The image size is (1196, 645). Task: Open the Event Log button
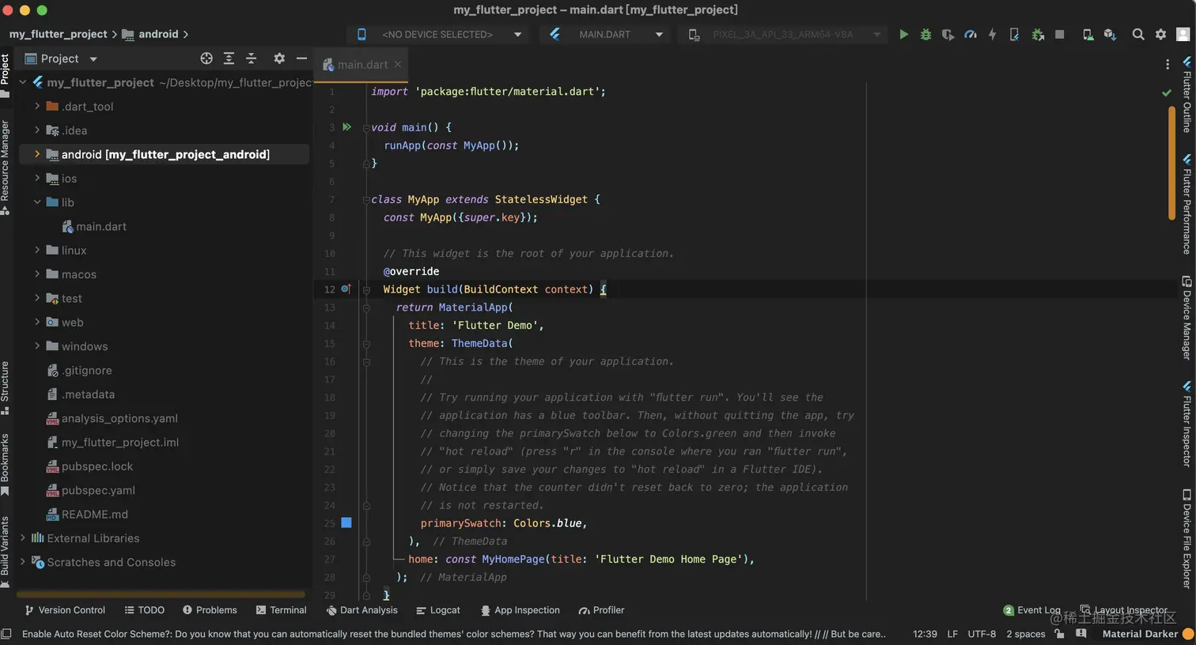[x=1031, y=610]
